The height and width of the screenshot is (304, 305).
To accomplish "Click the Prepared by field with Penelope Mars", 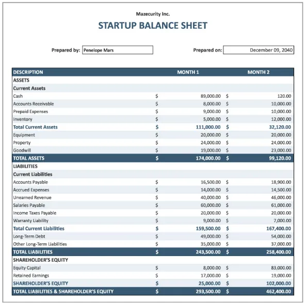I will [118, 50].
